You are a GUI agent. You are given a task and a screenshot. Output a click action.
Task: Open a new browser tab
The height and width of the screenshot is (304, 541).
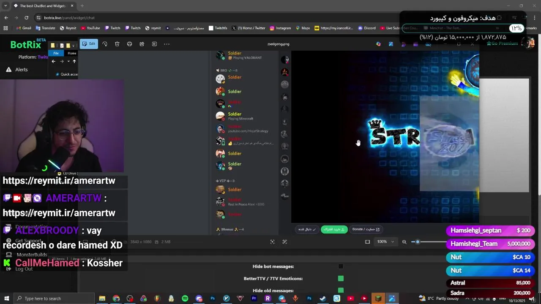(82, 6)
